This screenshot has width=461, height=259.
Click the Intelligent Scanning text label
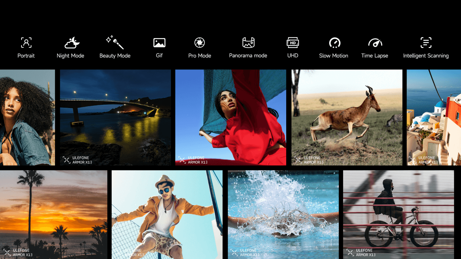point(426,56)
